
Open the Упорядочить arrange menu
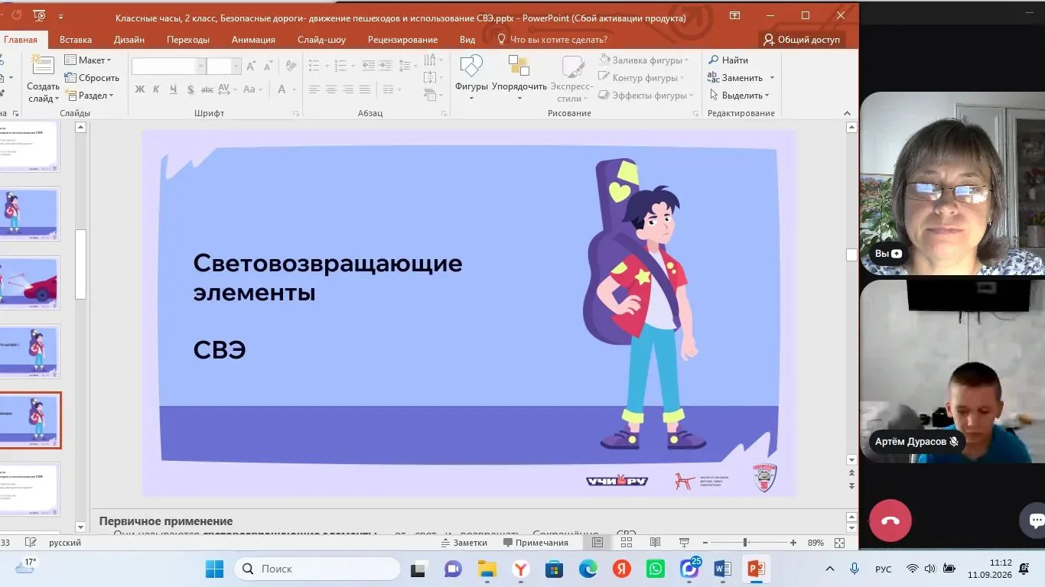click(519, 78)
